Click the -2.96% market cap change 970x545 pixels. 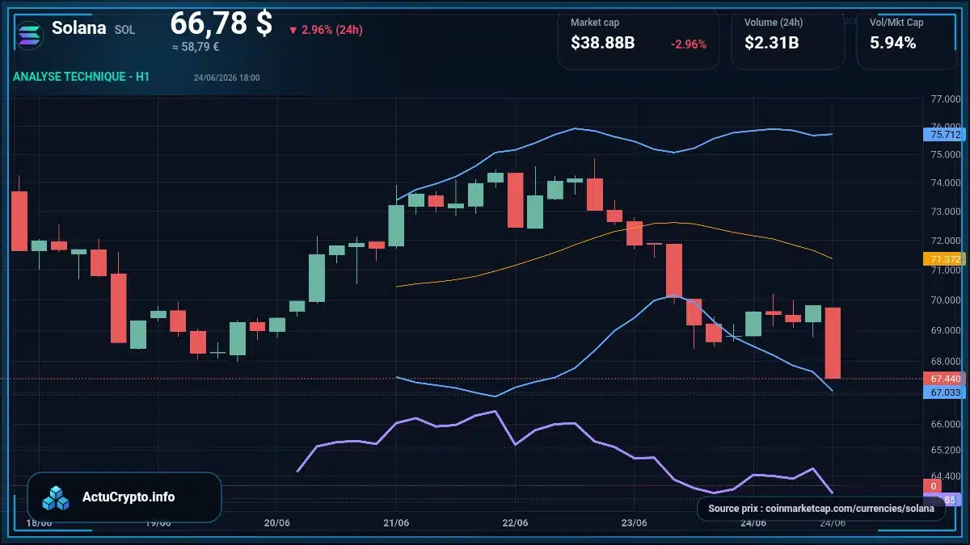tap(689, 44)
